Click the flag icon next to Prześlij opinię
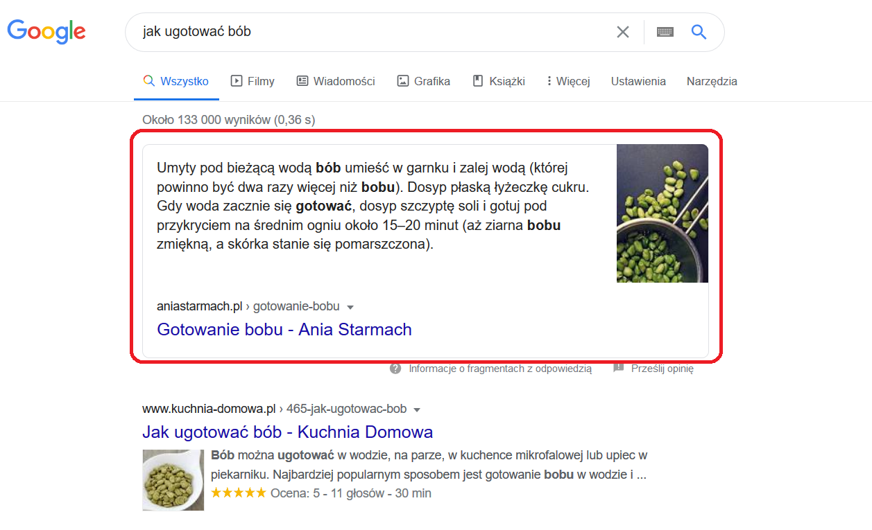Screen dimensions: 872x530 (618, 369)
